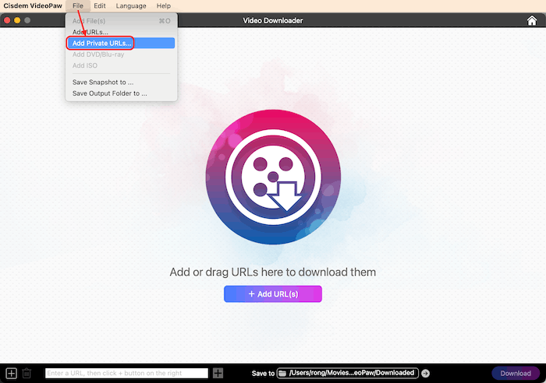Click the arrow icon after the output path
546x383 pixels.
coord(425,374)
